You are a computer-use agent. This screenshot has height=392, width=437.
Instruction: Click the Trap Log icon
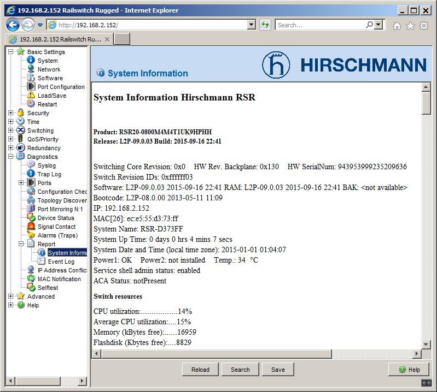31,174
